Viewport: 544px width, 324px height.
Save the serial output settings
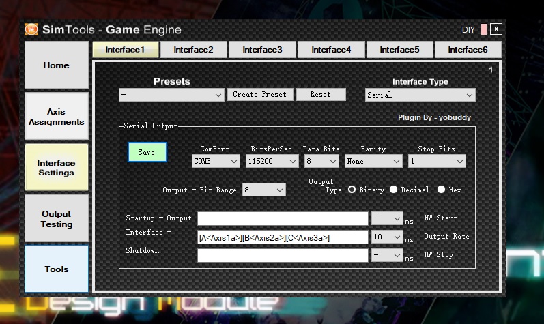[x=147, y=152]
